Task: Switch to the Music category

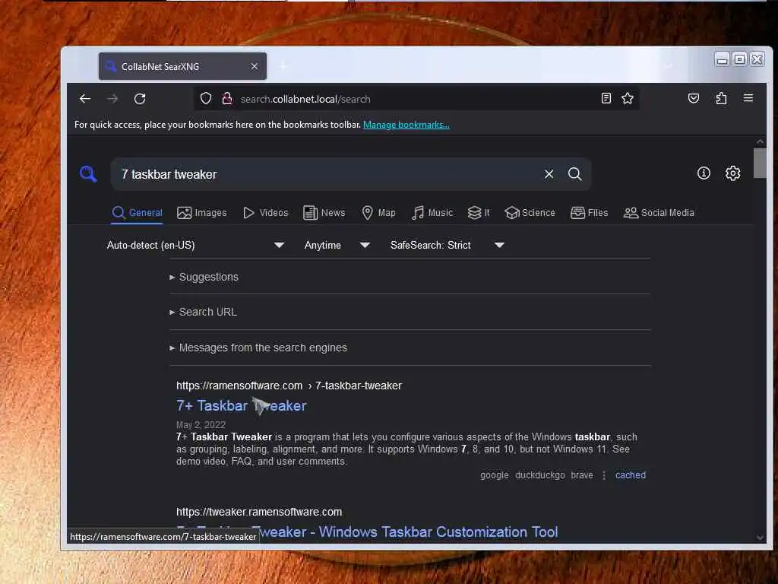Action: tap(432, 213)
